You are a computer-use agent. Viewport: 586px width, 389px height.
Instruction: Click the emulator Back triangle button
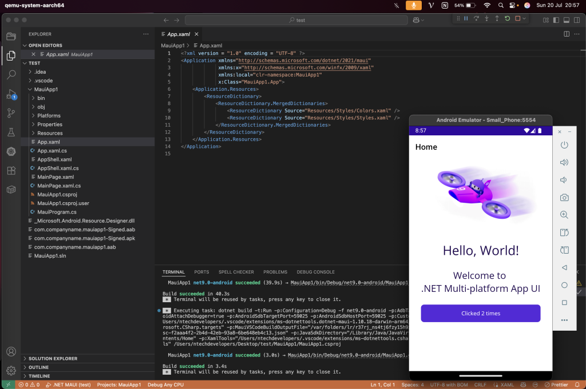tap(564, 267)
